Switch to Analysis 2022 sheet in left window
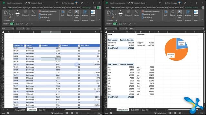Viewport: 206px width, 115px height. click(x=20, y=110)
